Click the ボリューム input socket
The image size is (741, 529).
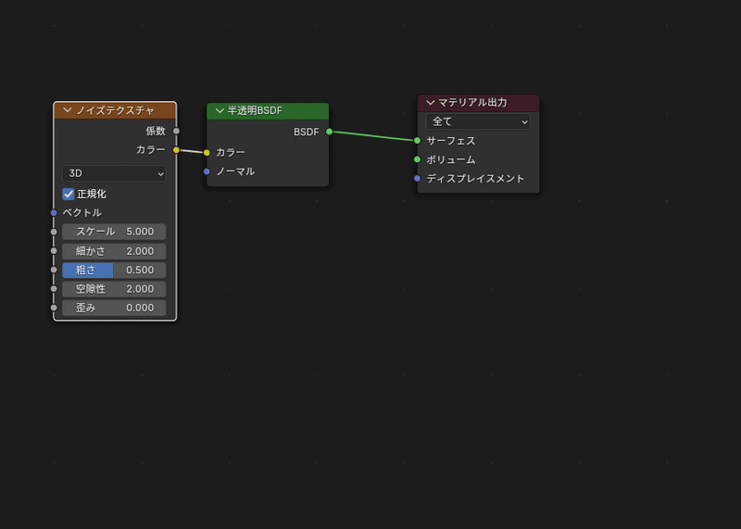[418, 159]
